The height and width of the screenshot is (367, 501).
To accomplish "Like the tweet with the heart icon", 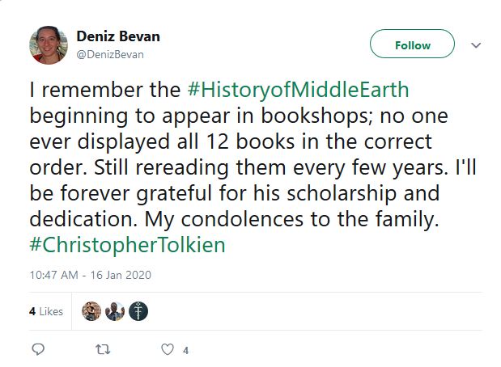I will (x=168, y=349).
